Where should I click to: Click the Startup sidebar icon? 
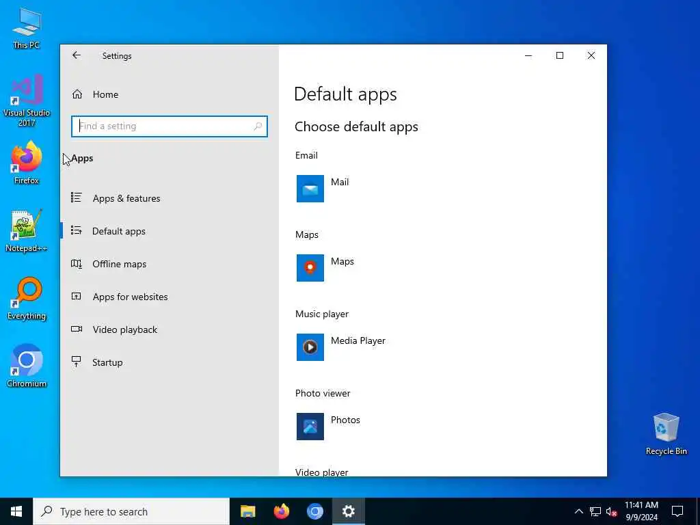point(77,362)
